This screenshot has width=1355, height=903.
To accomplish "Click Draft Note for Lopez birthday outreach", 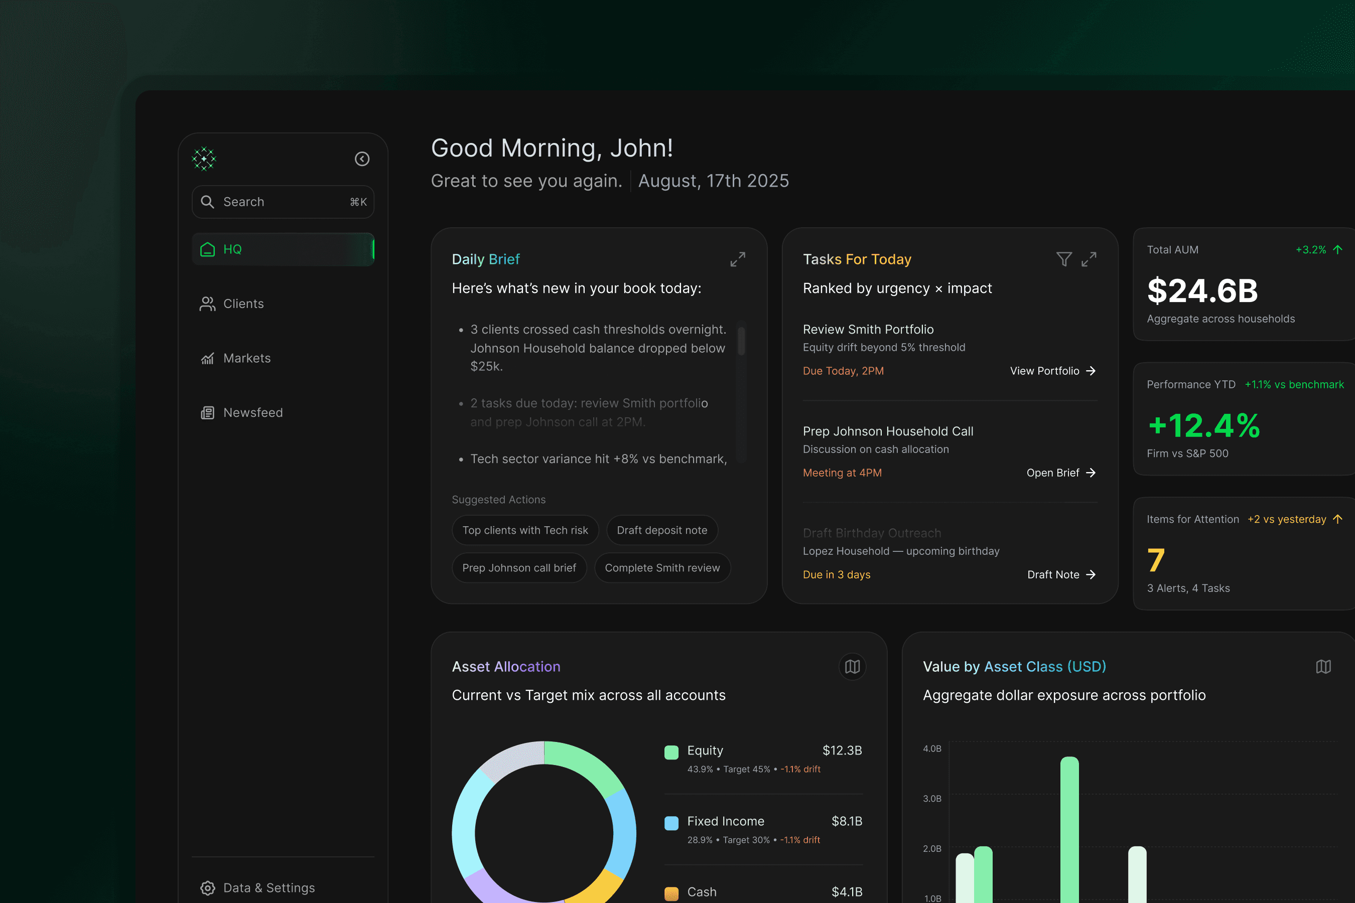I will pyautogui.click(x=1061, y=575).
